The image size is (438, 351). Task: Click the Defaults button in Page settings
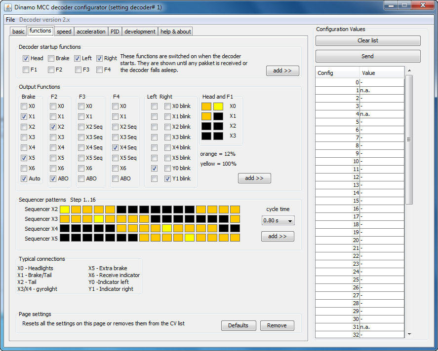coord(238,325)
